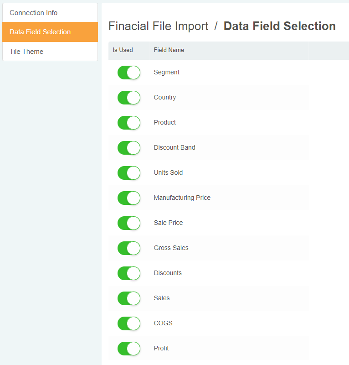Select the Manufacturing Price field name
Image resolution: width=349 pixels, height=365 pixels.
pyautogui.click(x=182, y=198)
